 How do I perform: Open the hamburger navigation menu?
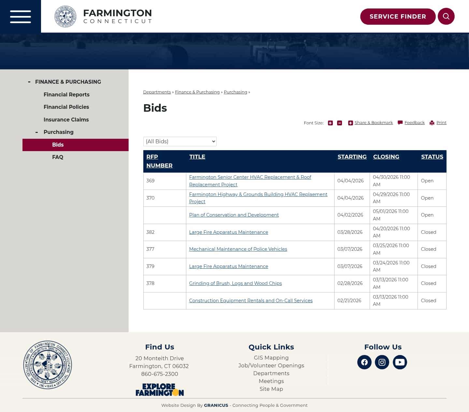pyautogui.click(x=20, y=16)
